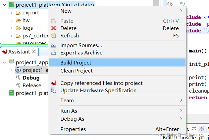Click the project1_a application chip icon

pos(18,70)
